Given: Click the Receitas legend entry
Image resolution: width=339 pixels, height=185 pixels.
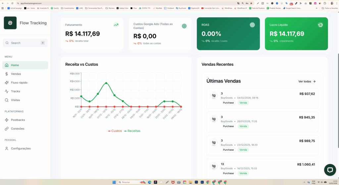Looking at the screenshot, I should pyautogui.click(x=132, y=131).
